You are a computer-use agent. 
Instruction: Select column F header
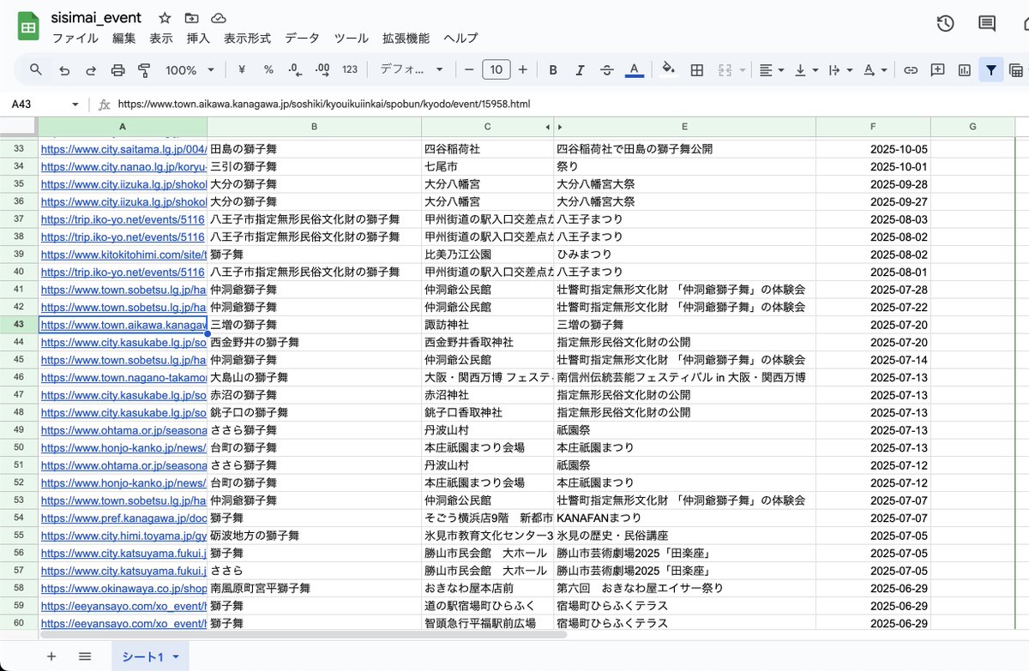point(872,127)
